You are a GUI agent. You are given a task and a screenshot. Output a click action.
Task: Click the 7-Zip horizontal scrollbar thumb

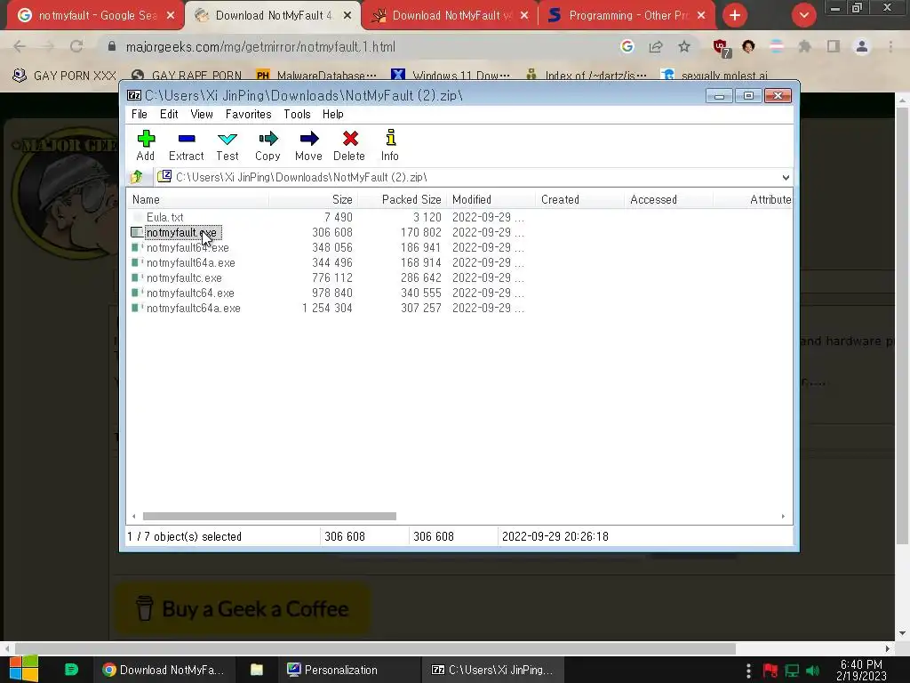[269, 517]
